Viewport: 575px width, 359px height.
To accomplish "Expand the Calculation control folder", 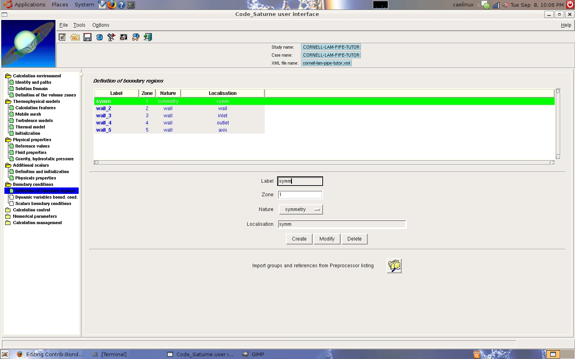I will (x=8, y=210).
